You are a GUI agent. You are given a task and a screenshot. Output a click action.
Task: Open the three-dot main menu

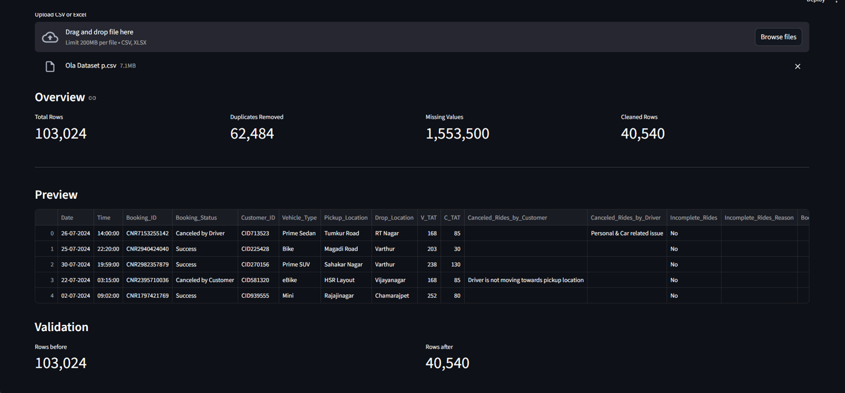coord(837,1)
